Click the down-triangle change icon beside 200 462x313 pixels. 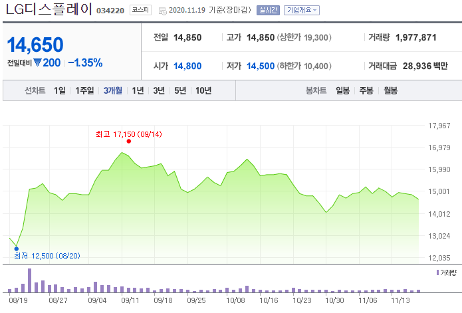37,62
